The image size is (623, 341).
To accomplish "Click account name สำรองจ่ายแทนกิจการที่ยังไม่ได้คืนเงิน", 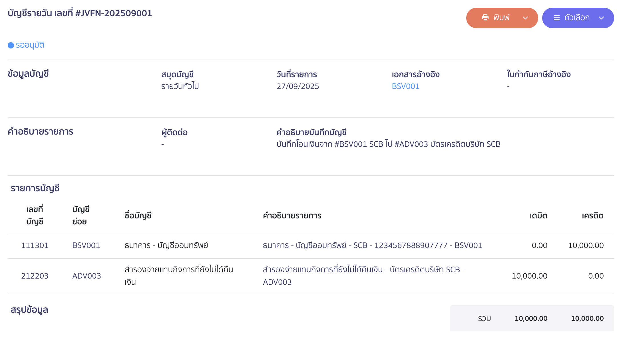I will (x=179, y=276).
